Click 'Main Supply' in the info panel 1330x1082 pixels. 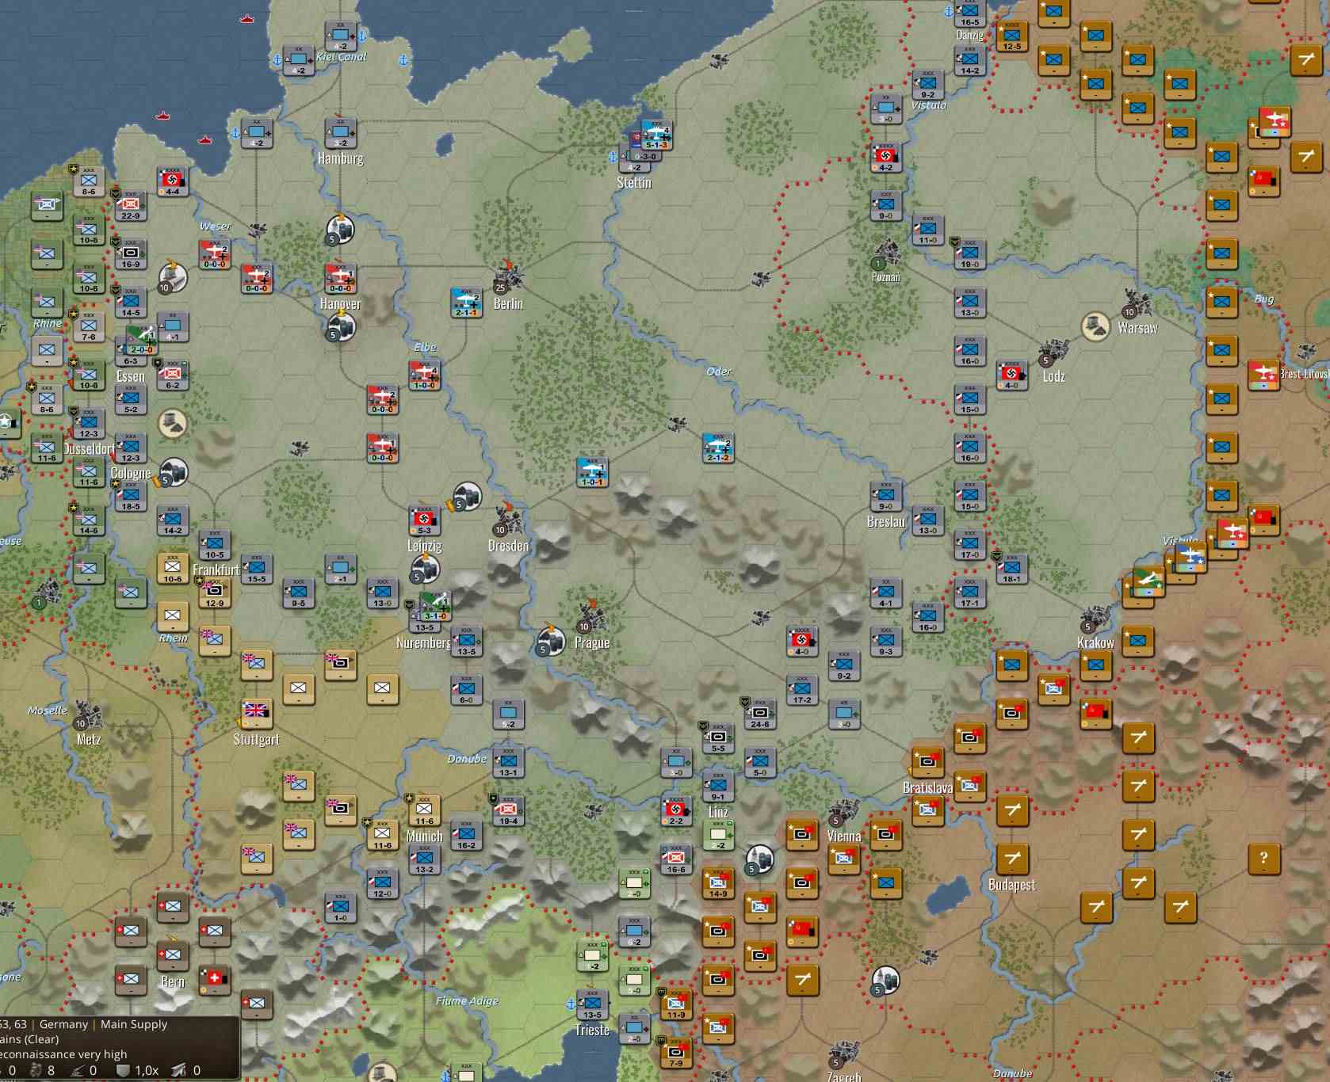134,1024
